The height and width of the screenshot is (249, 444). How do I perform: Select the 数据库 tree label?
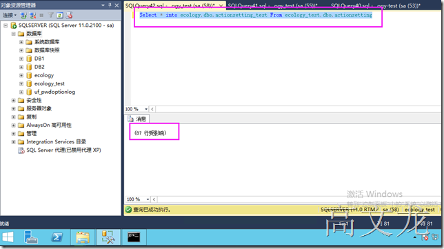(x=34, y=34)
